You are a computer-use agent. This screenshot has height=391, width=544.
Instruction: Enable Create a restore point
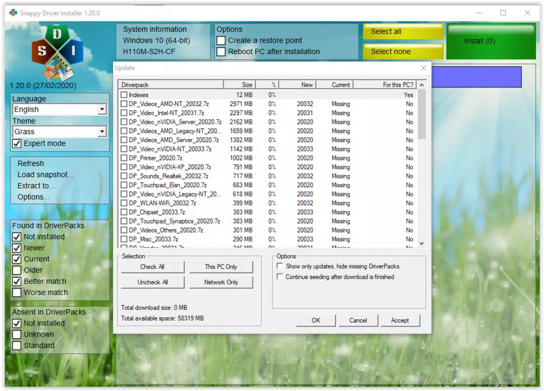pyautogui.click(x=221, y=41)
